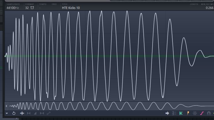Click the snowflake freeze icon
The image size is (214, 120).
click(x=195, y=113)
